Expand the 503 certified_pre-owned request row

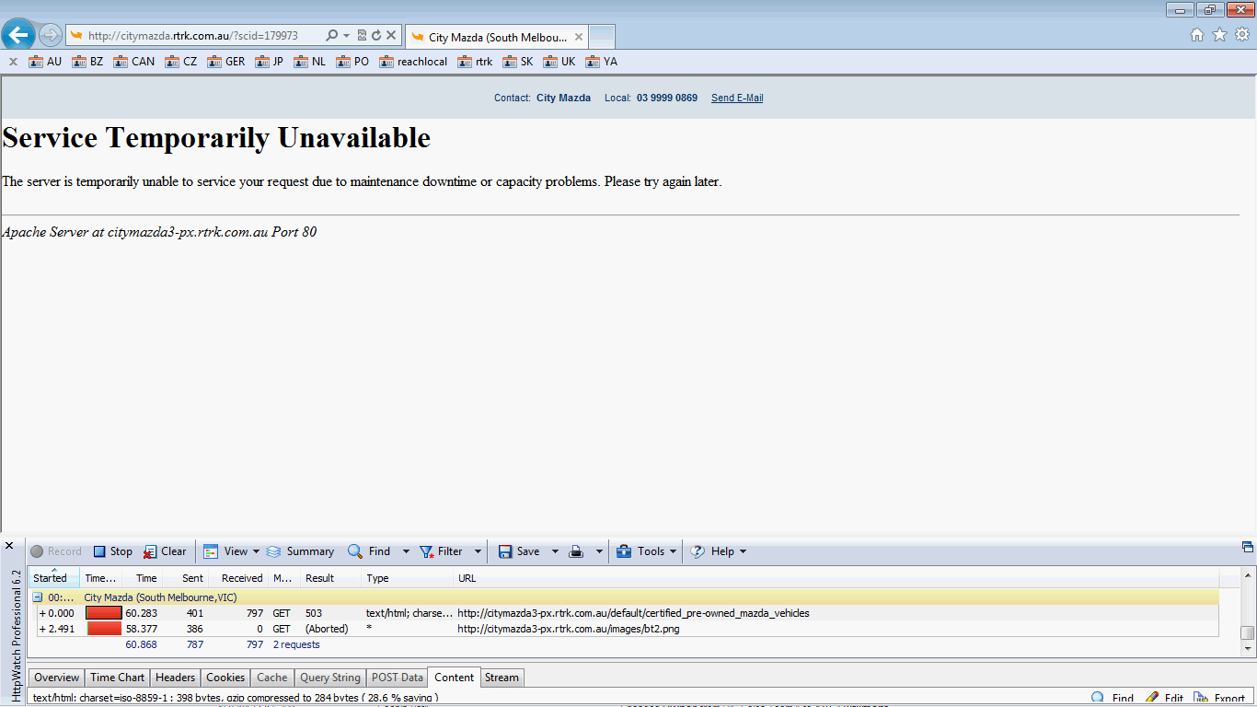point(42,613)
